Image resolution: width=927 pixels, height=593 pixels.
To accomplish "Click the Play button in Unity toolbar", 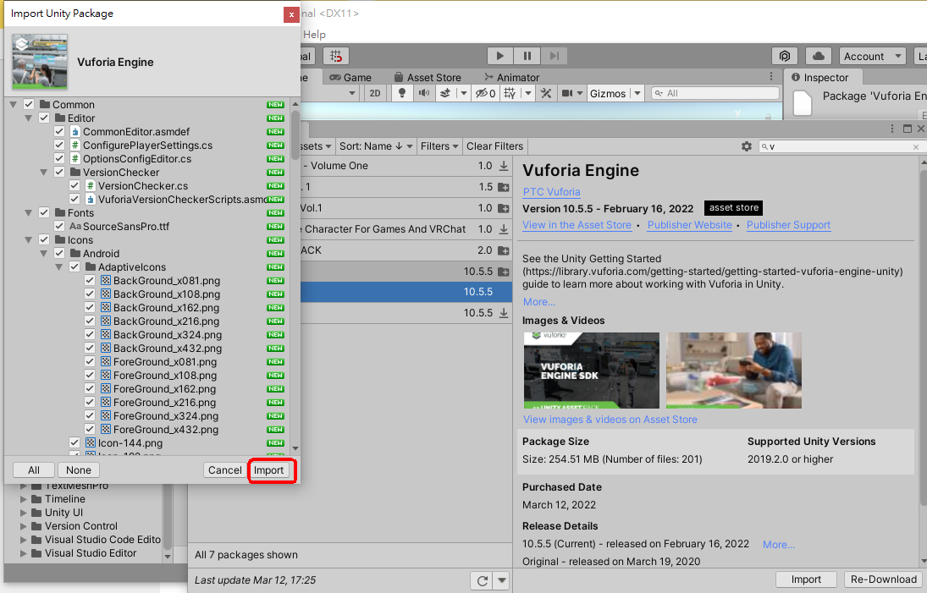I will pos(500,56).
